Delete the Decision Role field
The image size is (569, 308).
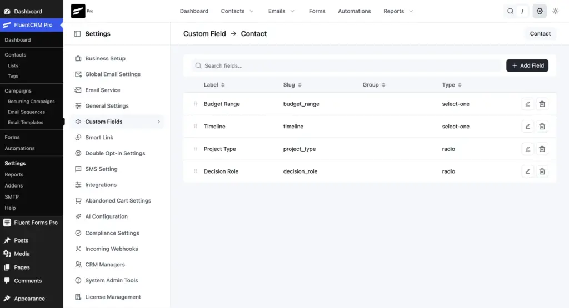pyautogui.click(x=542, y=171)
